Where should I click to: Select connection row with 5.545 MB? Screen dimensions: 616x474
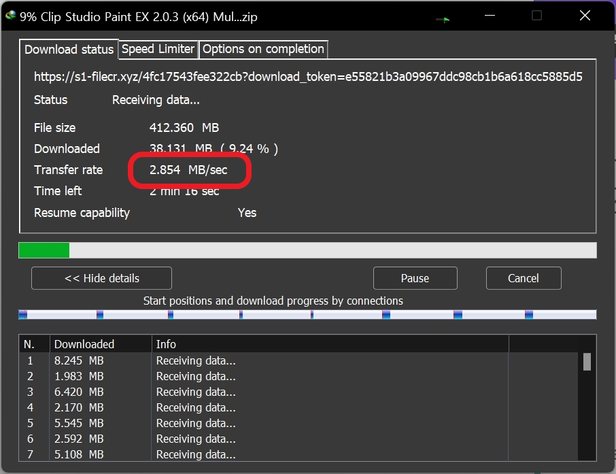pyautogui.click(x=298, y=423)
